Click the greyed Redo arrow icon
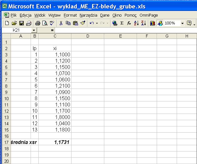This screenshot has width=197, height=164. (102, 23)
